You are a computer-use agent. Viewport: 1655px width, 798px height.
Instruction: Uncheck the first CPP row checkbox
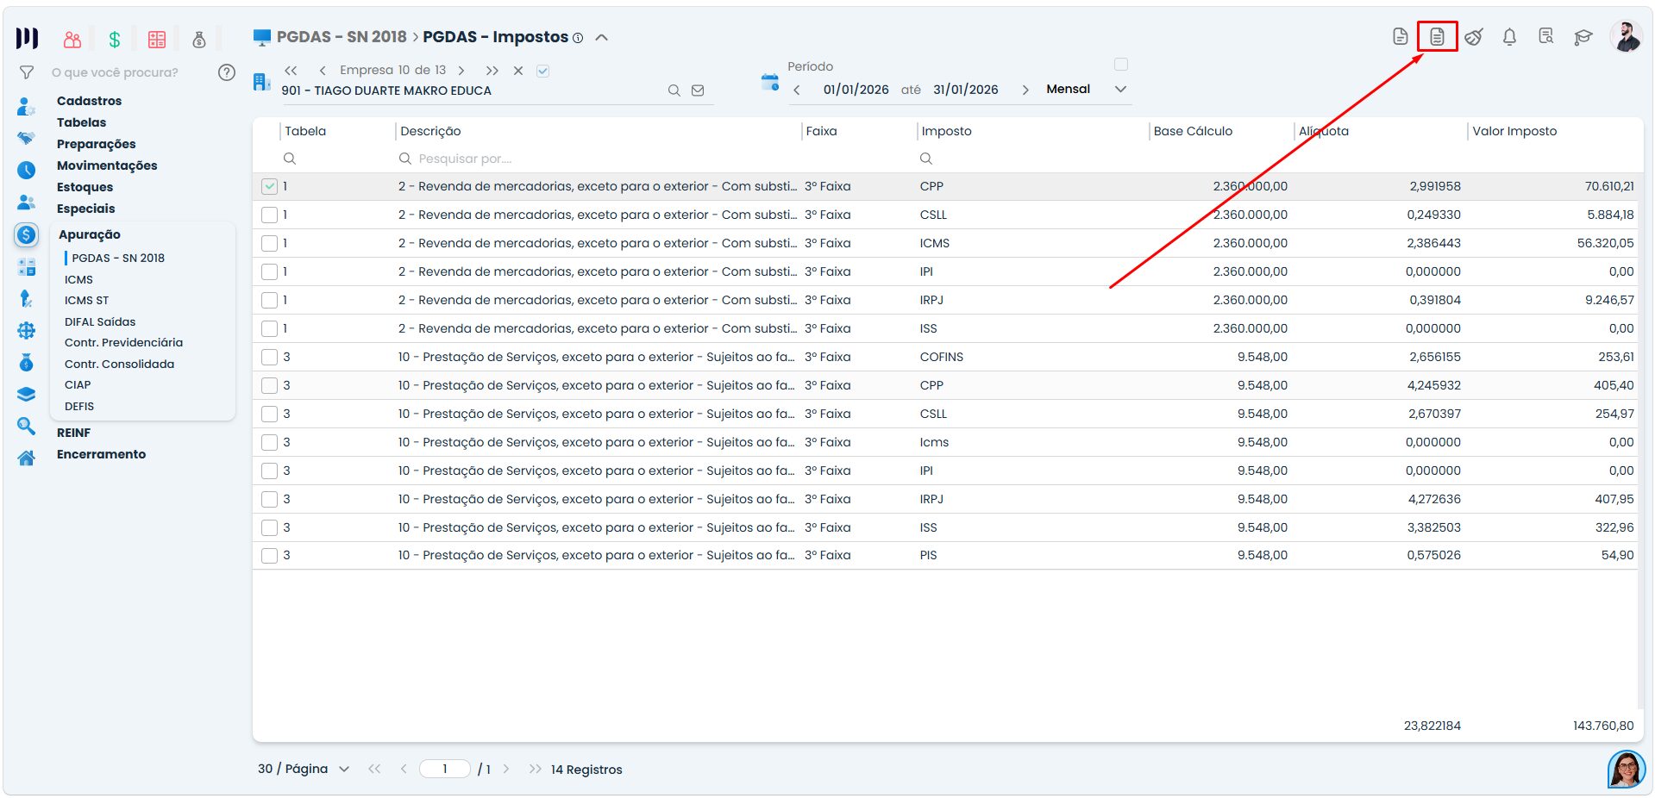click(x=269, y=186)
